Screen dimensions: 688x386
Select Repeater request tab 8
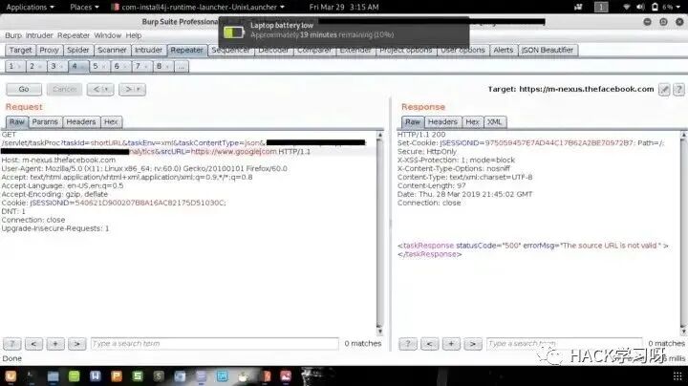coord(162,67)
